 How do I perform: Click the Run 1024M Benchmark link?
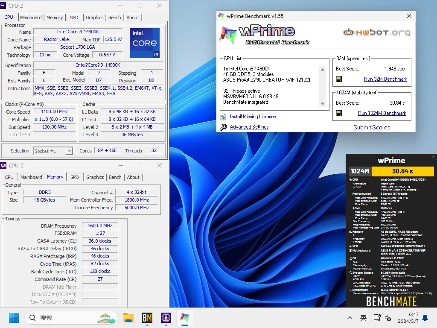pos(382,113)
